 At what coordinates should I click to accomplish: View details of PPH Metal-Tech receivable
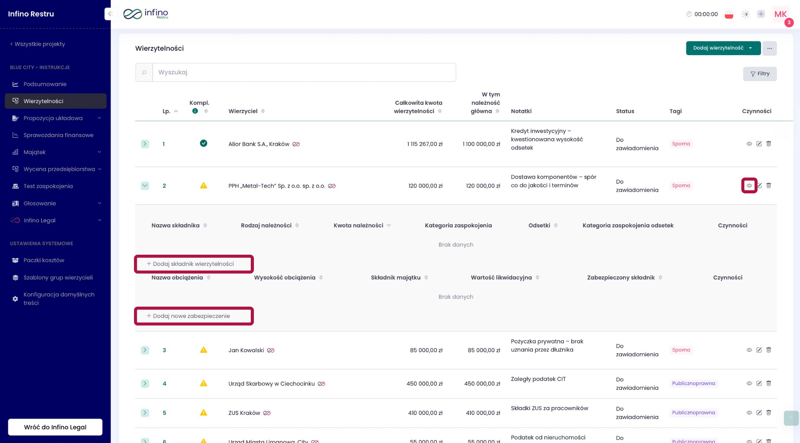coord(749,186)
